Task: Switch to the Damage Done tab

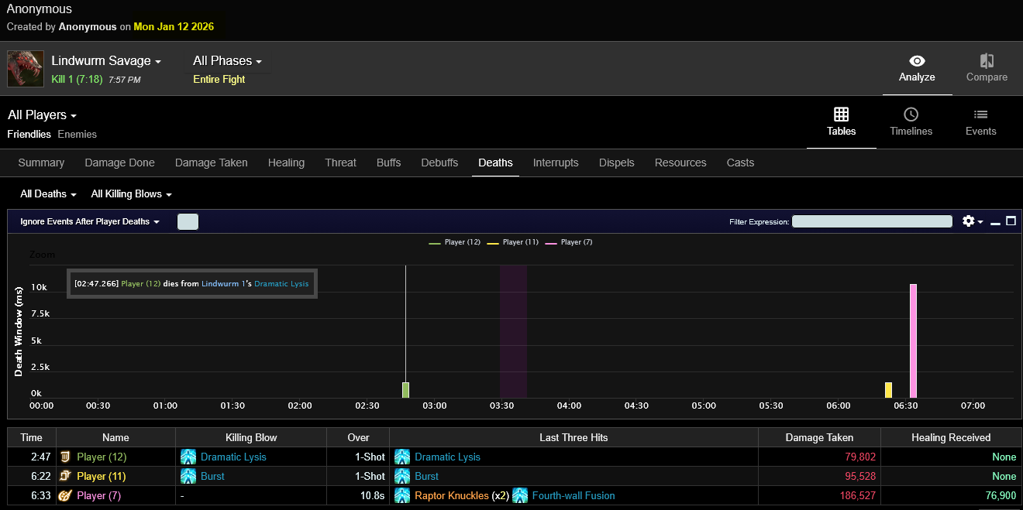Action: click(119, 163)
